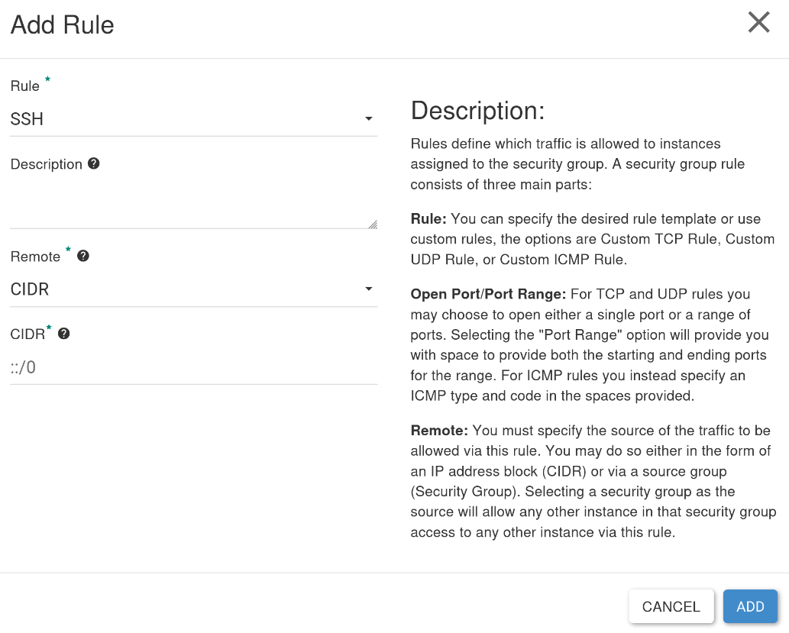Open the Remote select showing CIDR

194,289
